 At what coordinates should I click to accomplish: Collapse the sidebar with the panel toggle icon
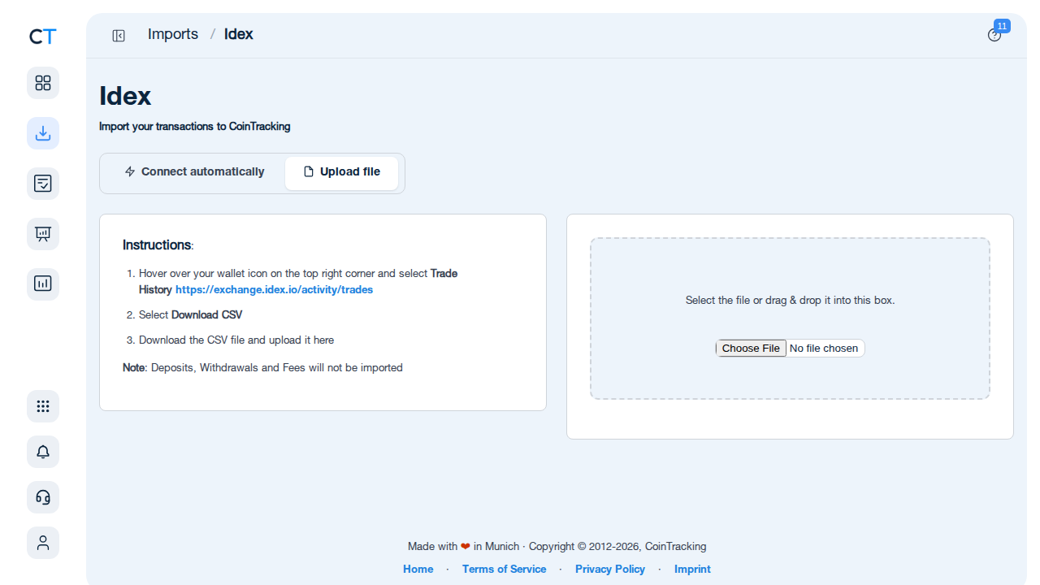coord(119,36)
